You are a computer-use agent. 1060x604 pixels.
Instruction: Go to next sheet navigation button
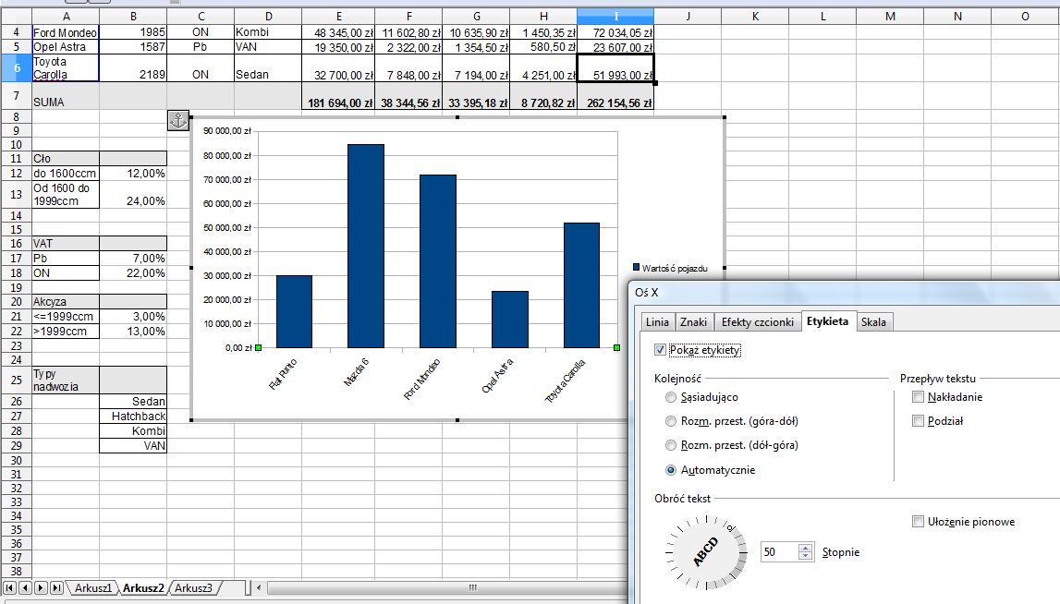(x=41, y=587)
